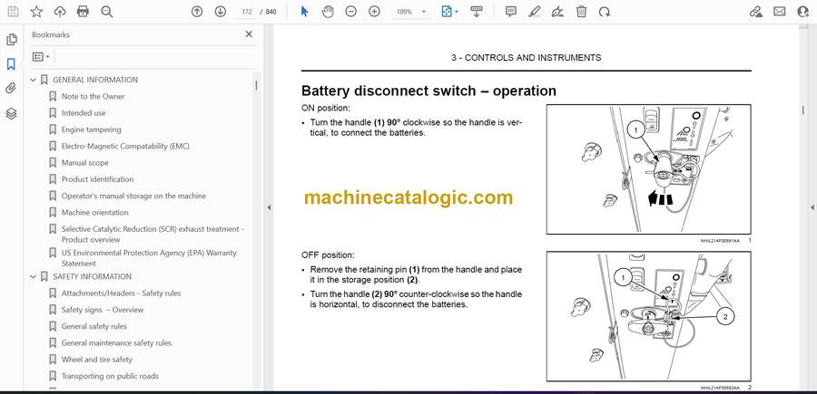Print the document
Viewport: 817px width, 394px height.
[x=83, y=12]
